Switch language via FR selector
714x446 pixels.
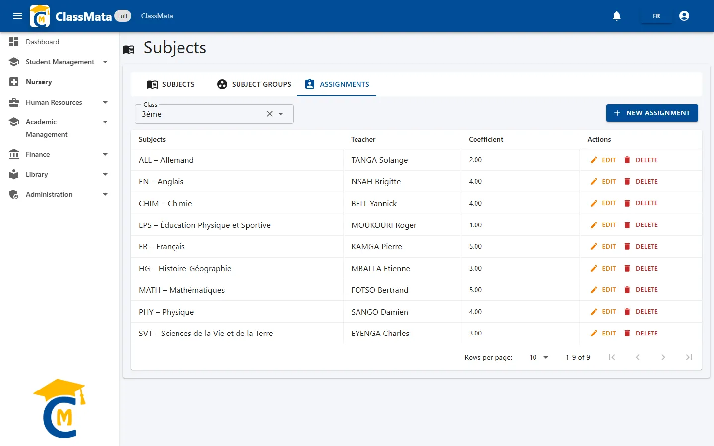(x=656, y=16)
